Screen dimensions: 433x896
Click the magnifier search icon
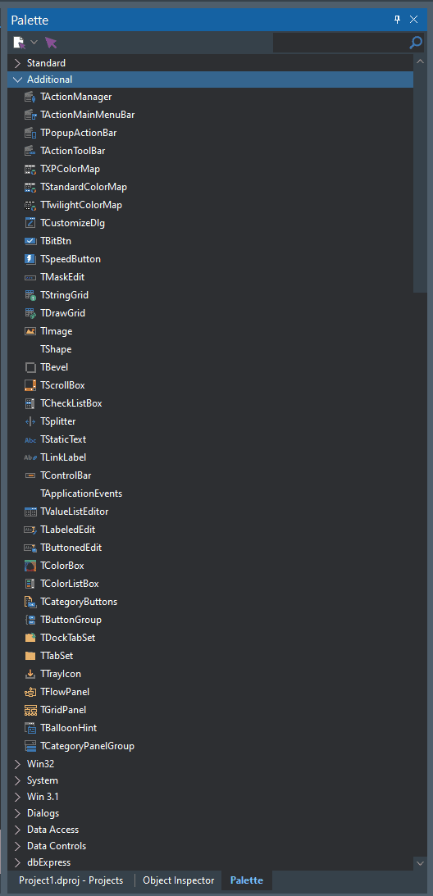[x=417, y=43]
